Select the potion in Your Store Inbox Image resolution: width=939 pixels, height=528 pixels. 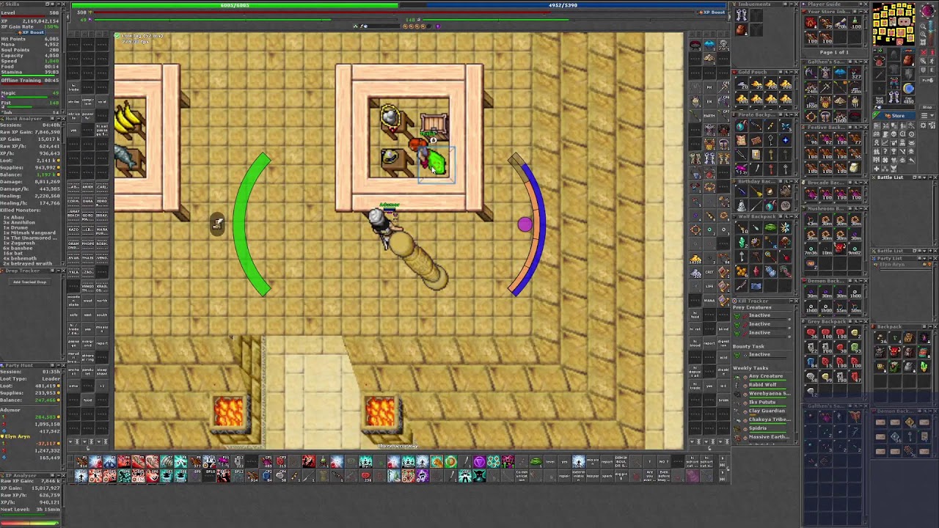tap(855, 22)
